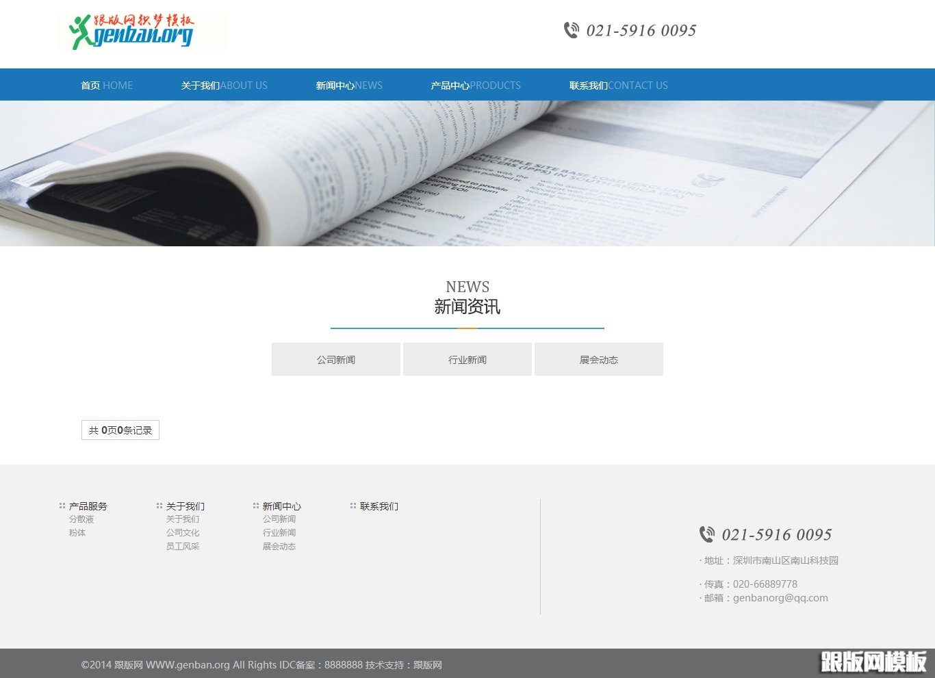Open 员工风采 footer link
The image size is (935, 678).
(183, 547)
